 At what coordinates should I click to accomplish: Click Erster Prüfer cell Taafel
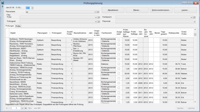pos(187,78)
